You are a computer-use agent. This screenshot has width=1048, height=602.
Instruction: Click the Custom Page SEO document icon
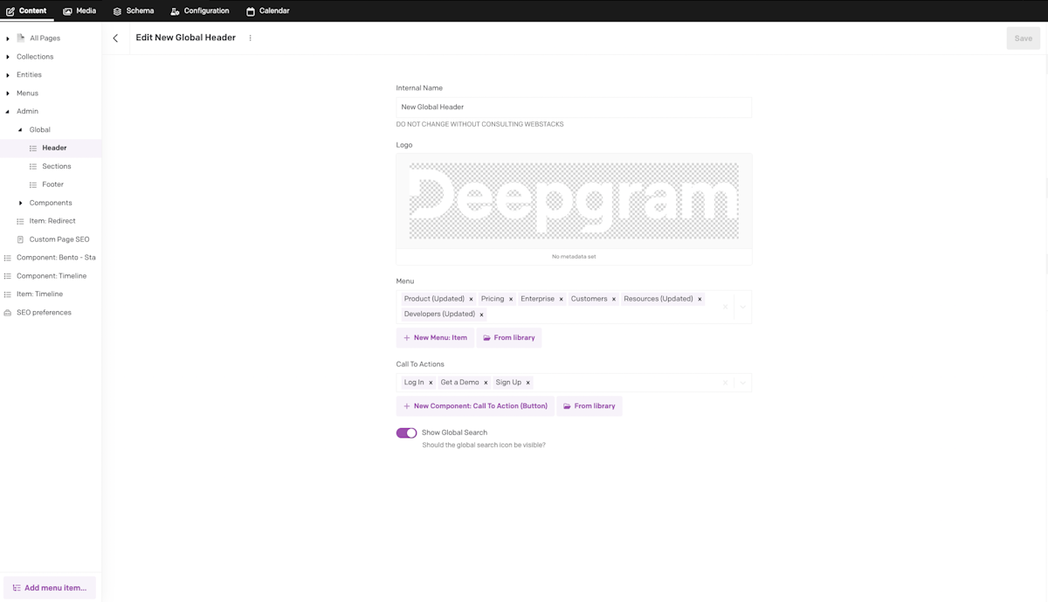click(20, 239)
